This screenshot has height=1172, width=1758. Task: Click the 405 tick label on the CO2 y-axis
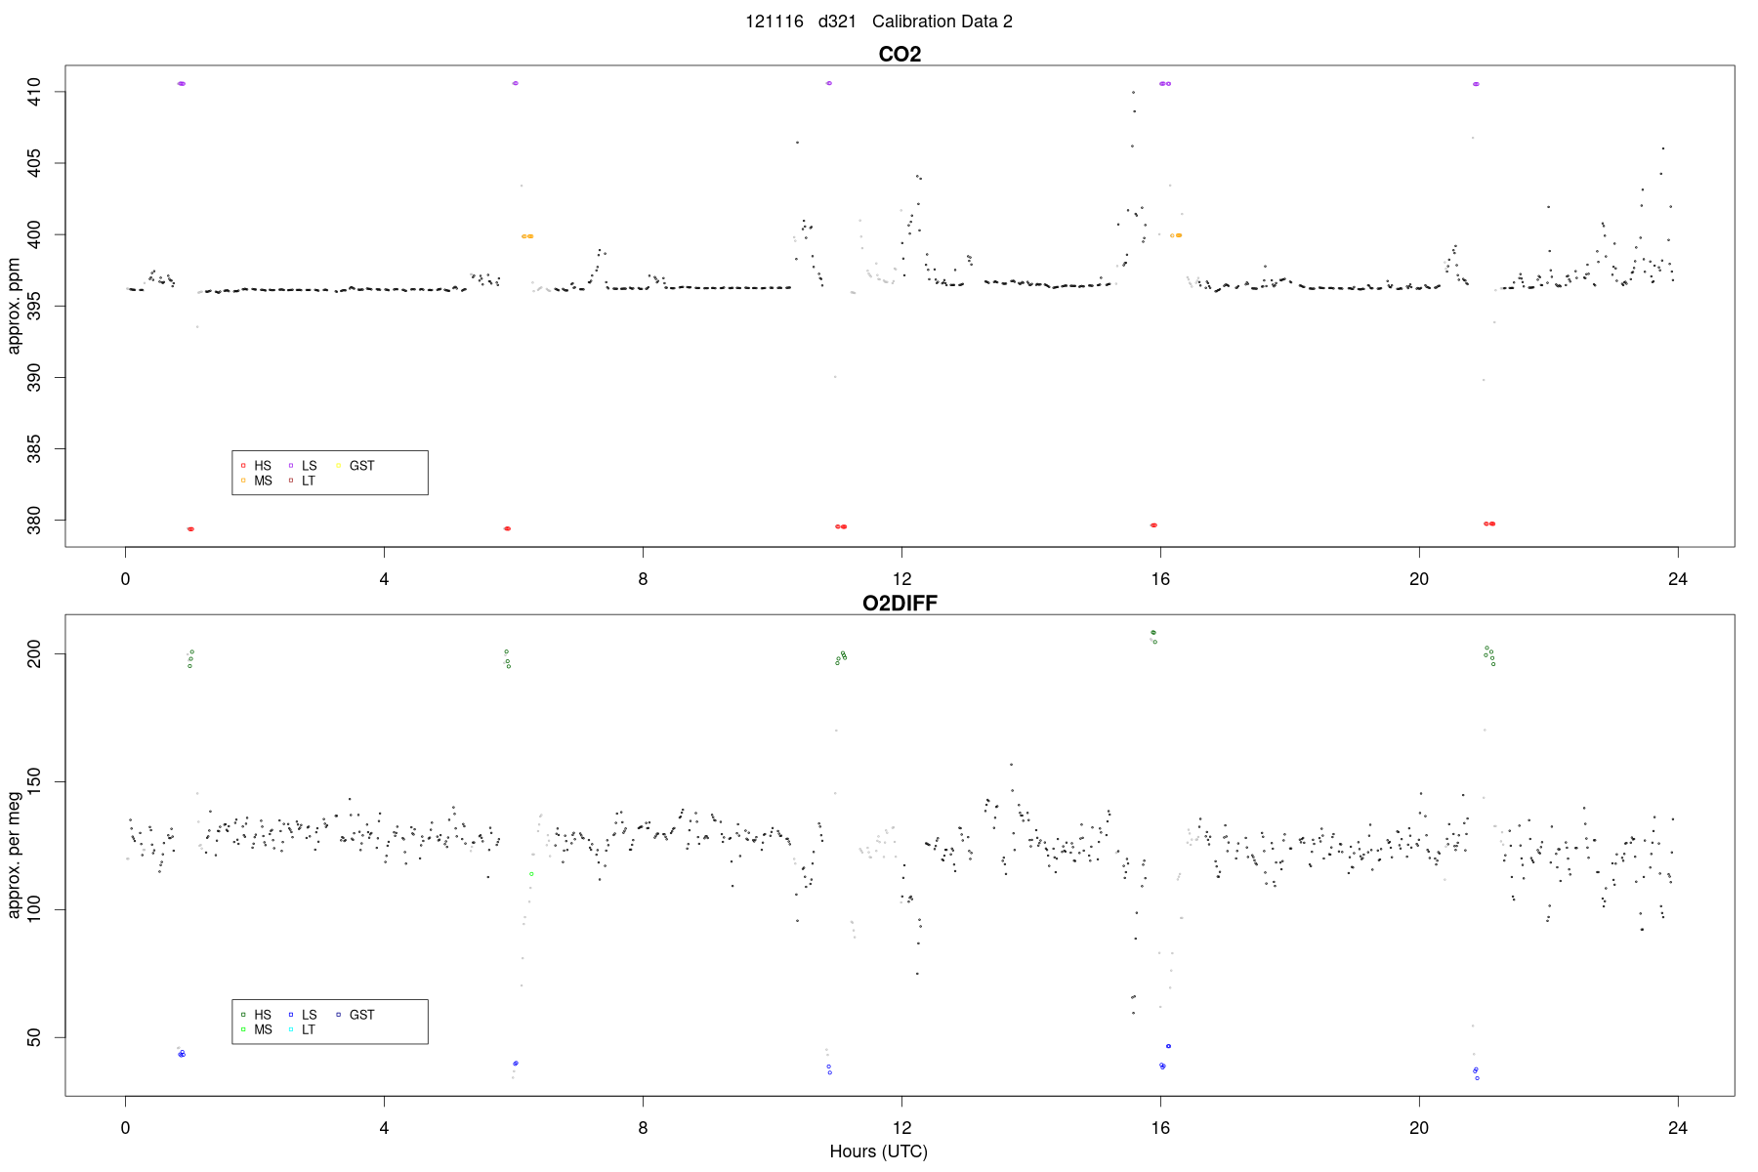(x=34, y=164)
